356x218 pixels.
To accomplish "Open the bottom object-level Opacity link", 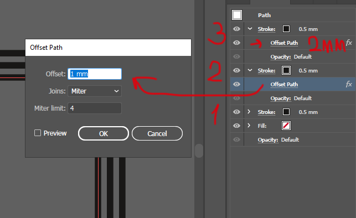I will pos(268,140).
